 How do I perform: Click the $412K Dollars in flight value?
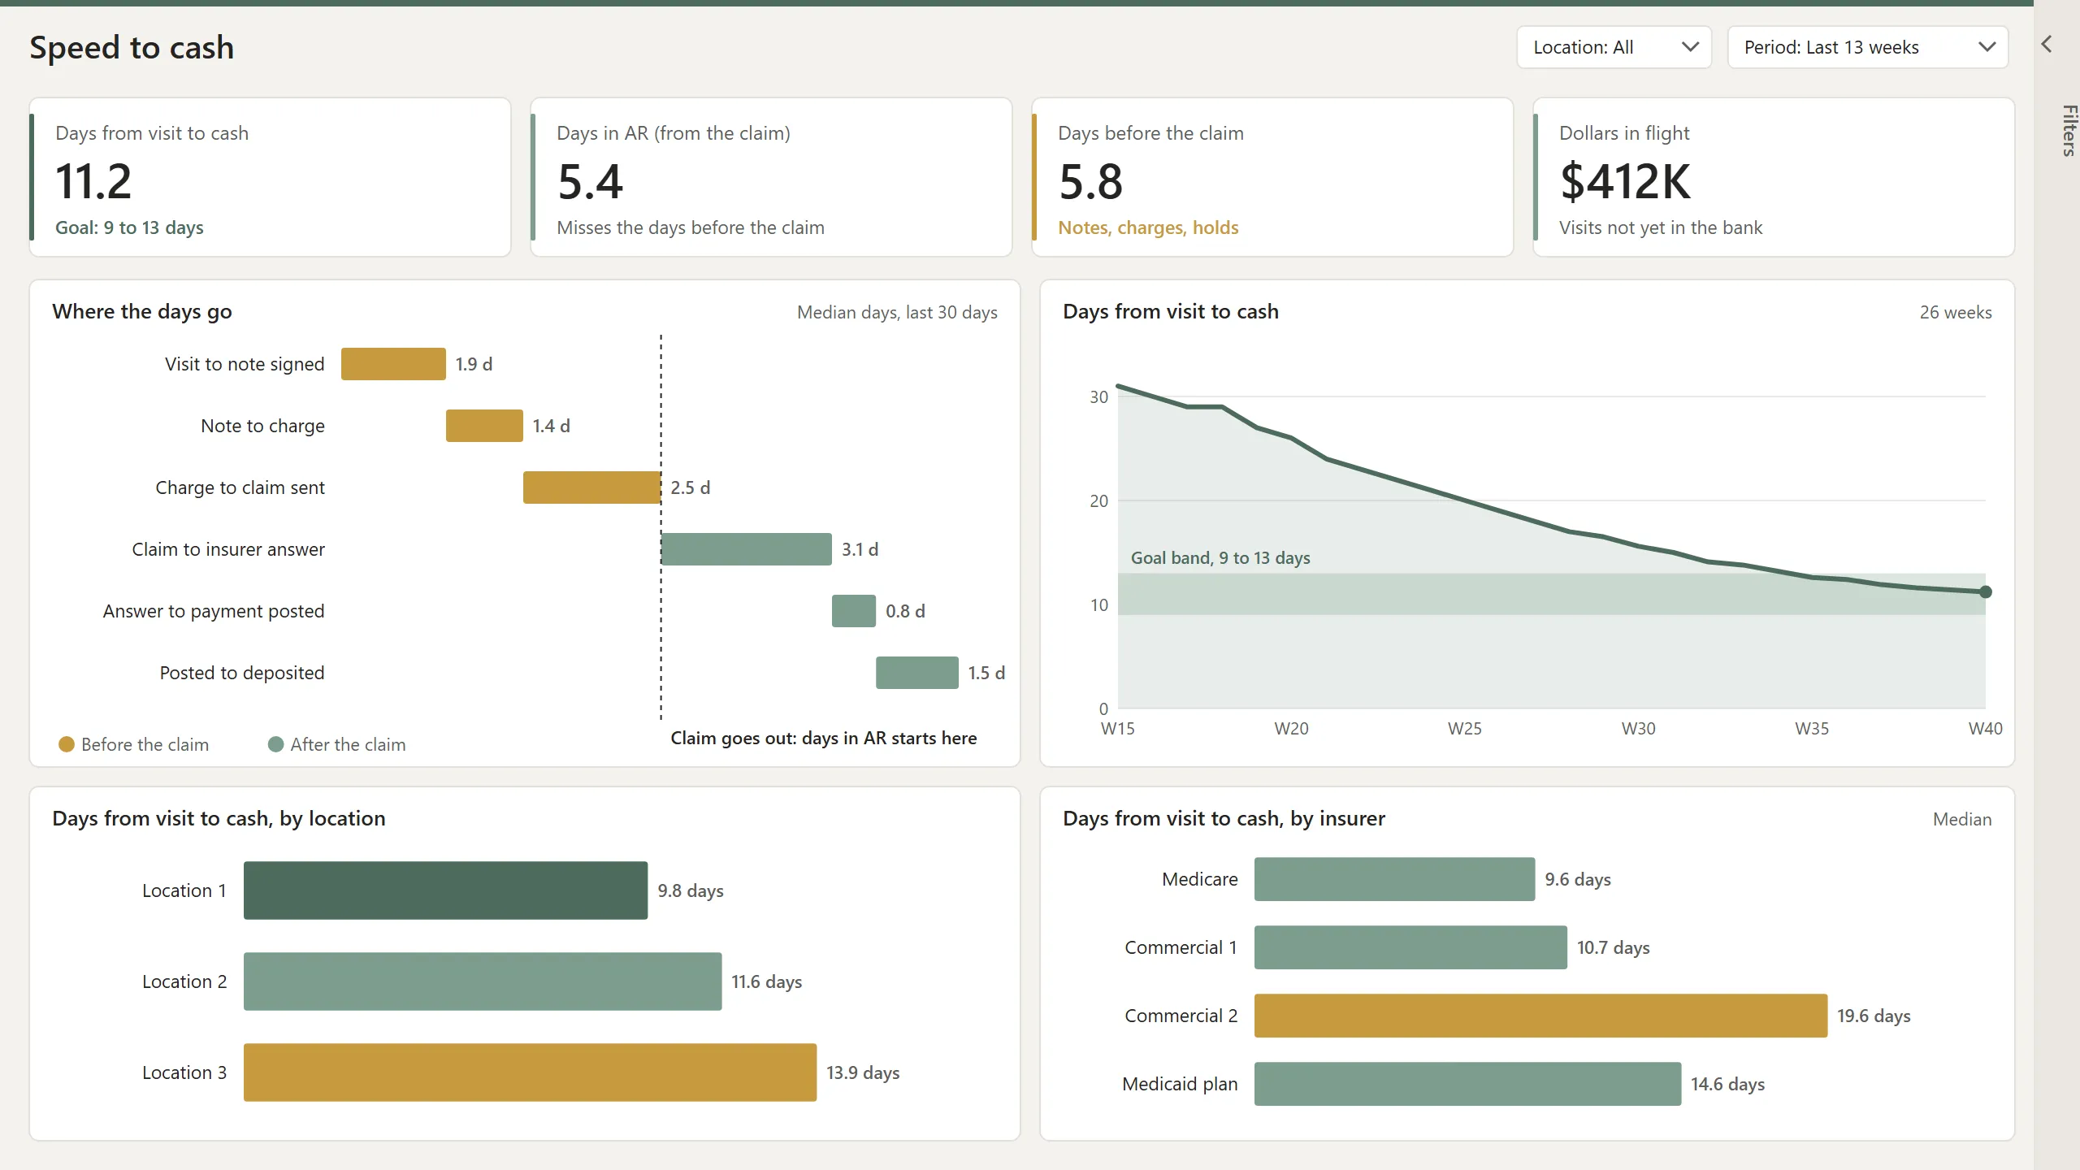[x=1625, y=181]
